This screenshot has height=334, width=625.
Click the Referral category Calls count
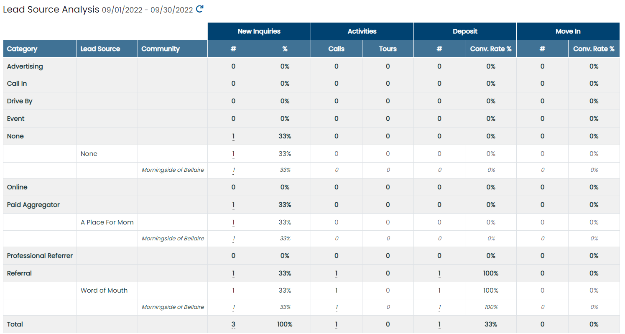click(x=336, y=273)
